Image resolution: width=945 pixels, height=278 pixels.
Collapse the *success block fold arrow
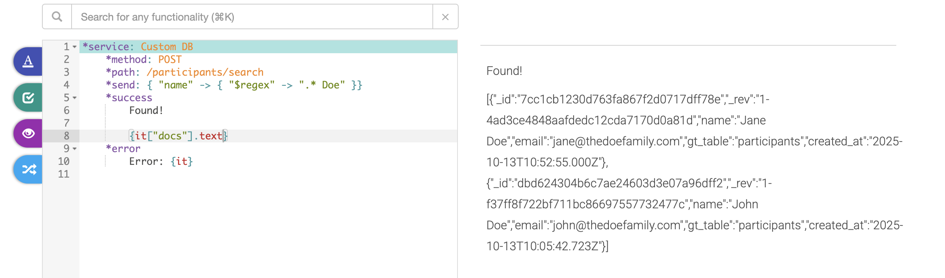click(74, 98)
